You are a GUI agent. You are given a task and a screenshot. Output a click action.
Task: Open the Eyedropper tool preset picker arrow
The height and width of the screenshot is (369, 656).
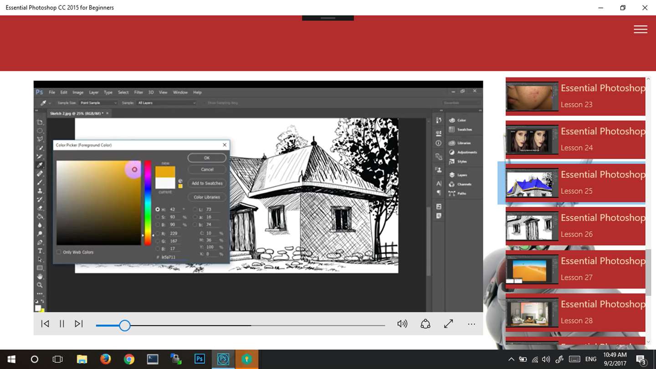(x=50, y=103)
